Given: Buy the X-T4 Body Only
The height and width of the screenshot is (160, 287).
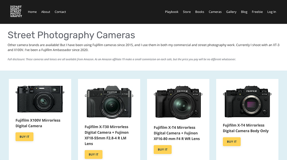Looking at the screenshot, I should pyautogui.click(x=232, y=142).
